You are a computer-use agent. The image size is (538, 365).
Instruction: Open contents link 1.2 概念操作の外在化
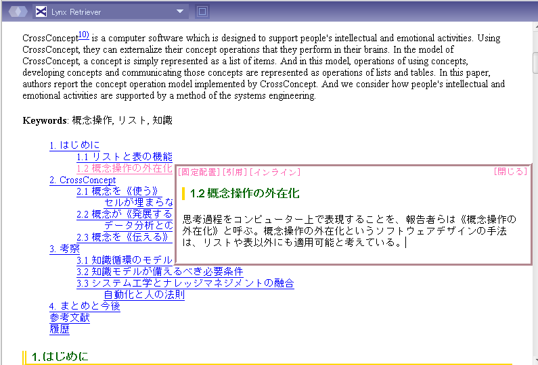(125, 168)
